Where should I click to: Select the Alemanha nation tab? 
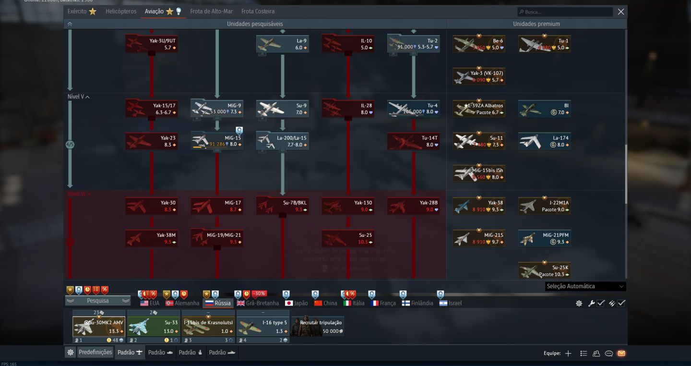pos(182,303)
